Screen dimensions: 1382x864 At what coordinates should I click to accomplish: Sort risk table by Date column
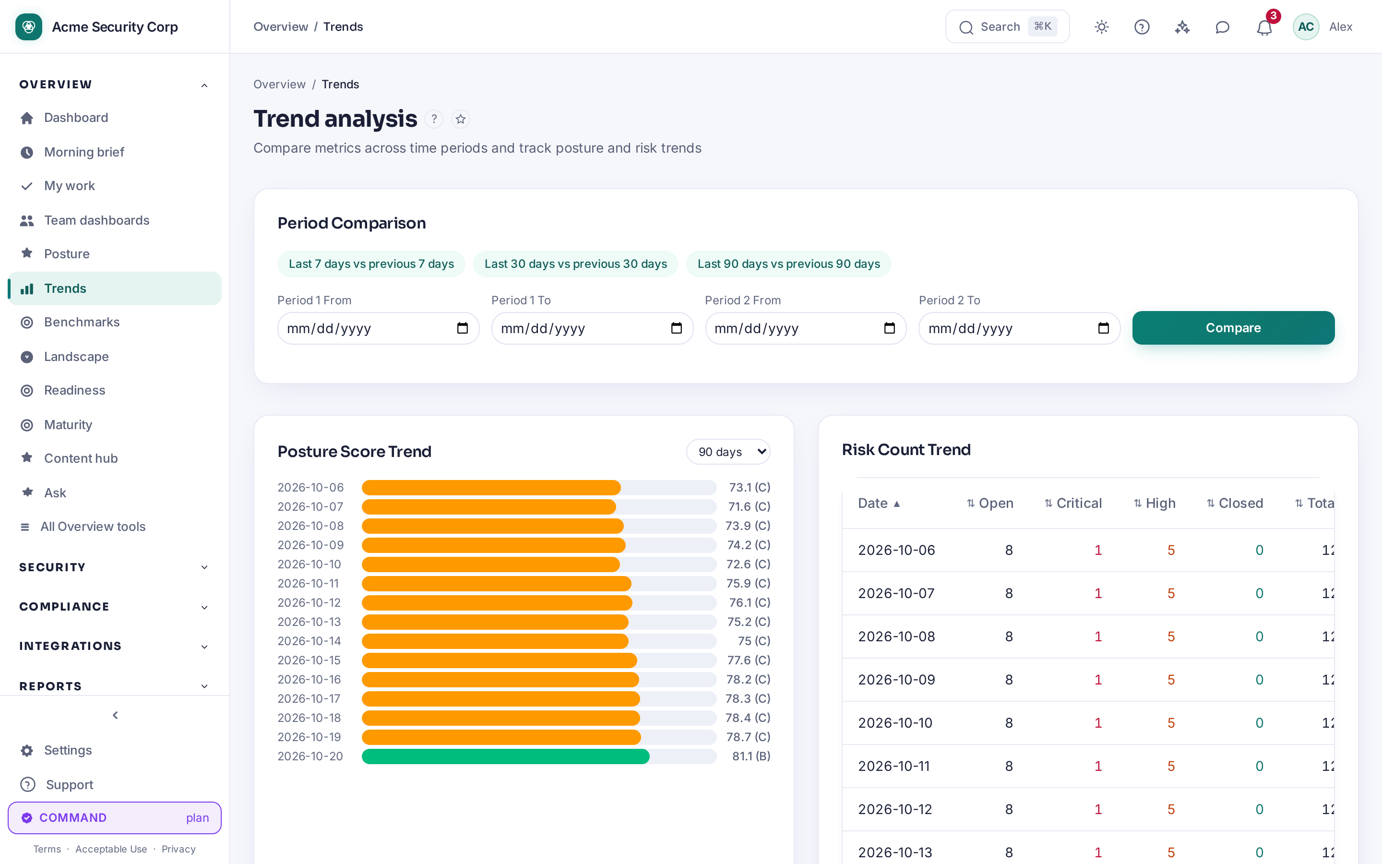tap(880, 504)
